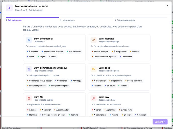Click the Planifiée chip in Suivi pose
Image resolution: width=173 pixels, height=129 pixels.
[x=97, y=86]
